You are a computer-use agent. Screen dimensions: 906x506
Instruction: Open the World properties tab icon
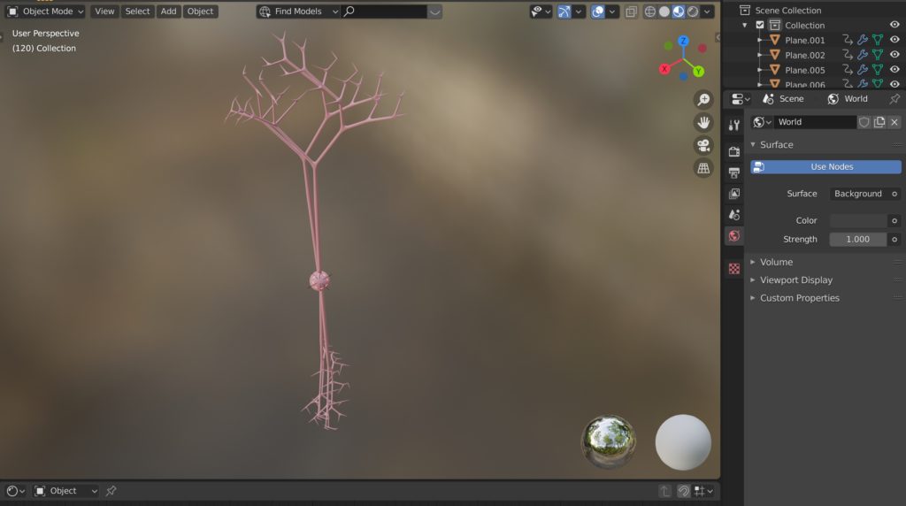click(733, 235)
